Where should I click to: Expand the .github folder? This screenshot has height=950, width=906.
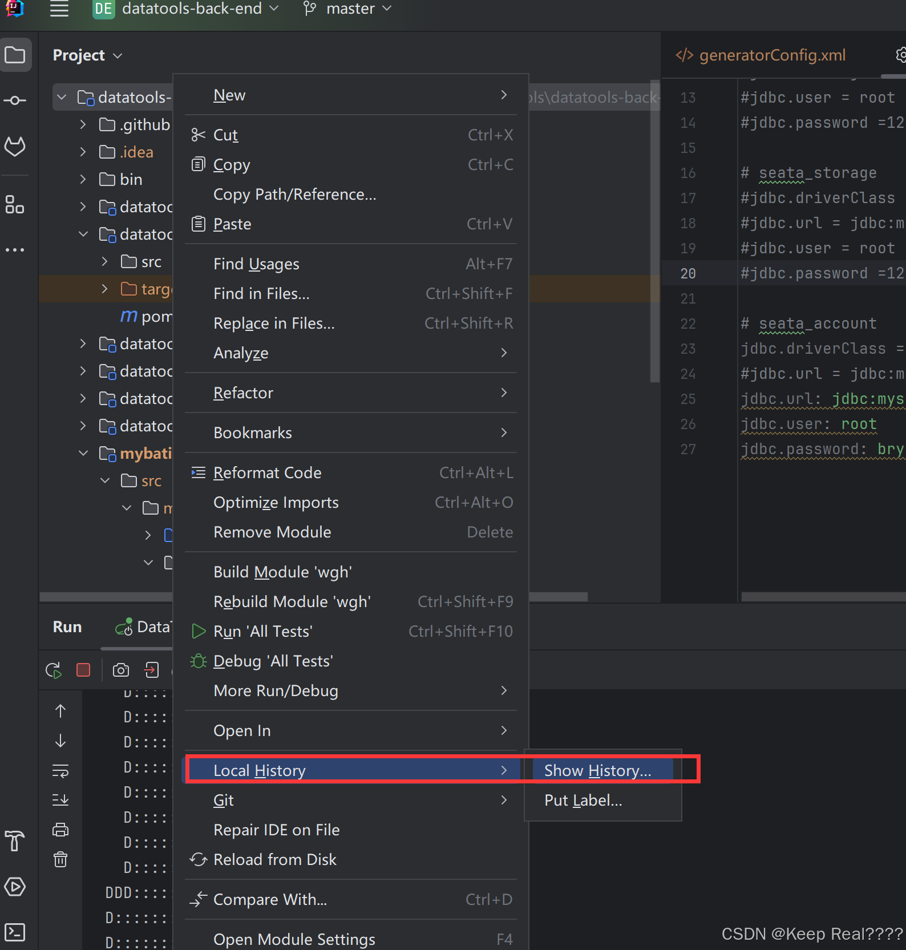83,124
